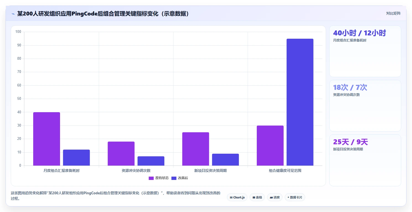Click the 40小时 / 12小时 card value
Screen dimensions: 412x212
359,33
